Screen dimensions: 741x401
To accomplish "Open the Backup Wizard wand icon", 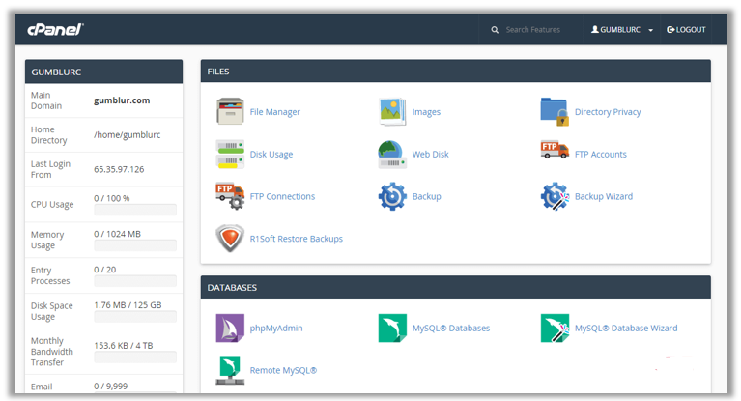I will click(555, 196).
